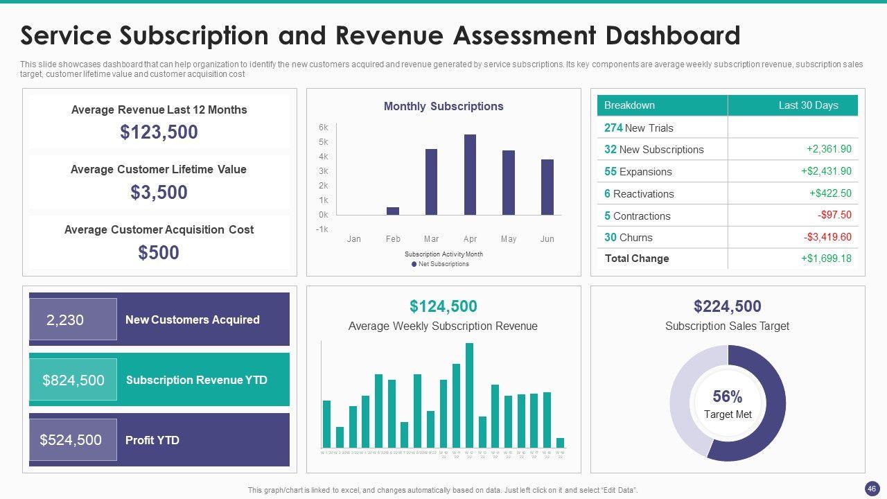
Task: Click the Net Subscriptions legend marker
Action: pos(414,264)
